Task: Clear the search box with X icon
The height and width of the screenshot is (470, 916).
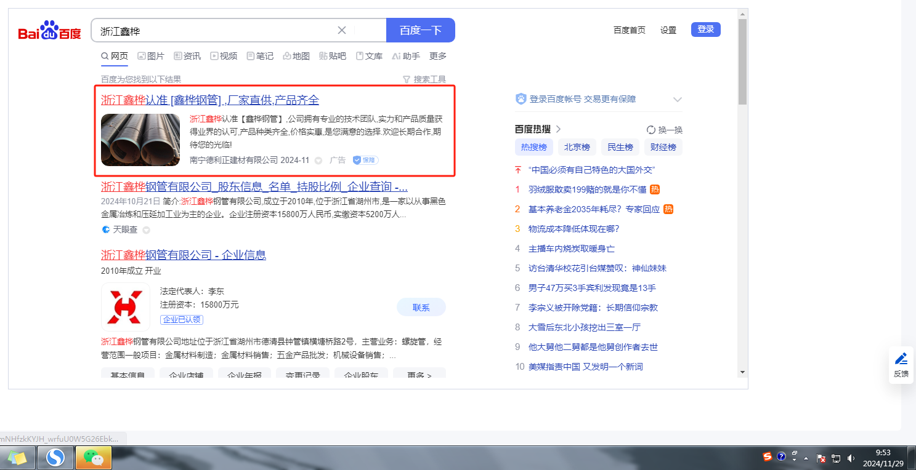Action: tap(342, 30)
